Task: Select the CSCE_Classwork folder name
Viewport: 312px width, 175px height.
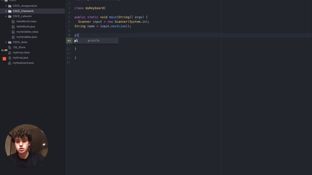Action: [x=23, y=11]
